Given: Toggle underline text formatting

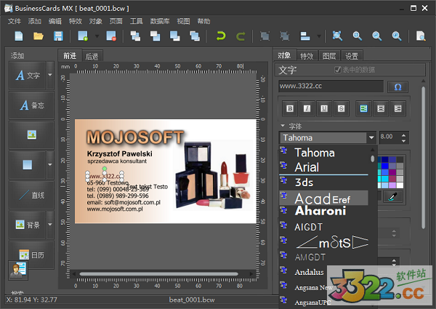Looking at the screenshot, I should click(x=324, y=108).
